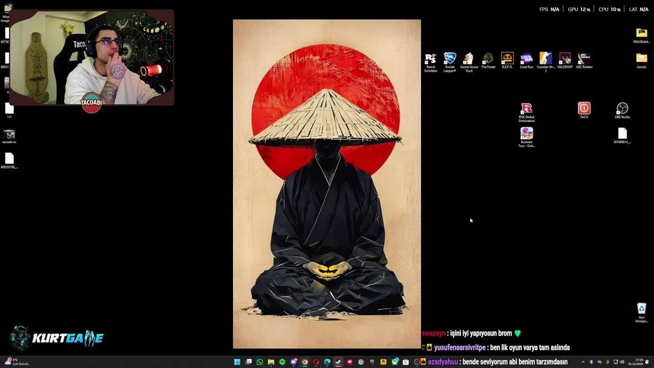654x368 pixels.
Task: Open the ARC Raiders shortcut
Action: (584, 61)
